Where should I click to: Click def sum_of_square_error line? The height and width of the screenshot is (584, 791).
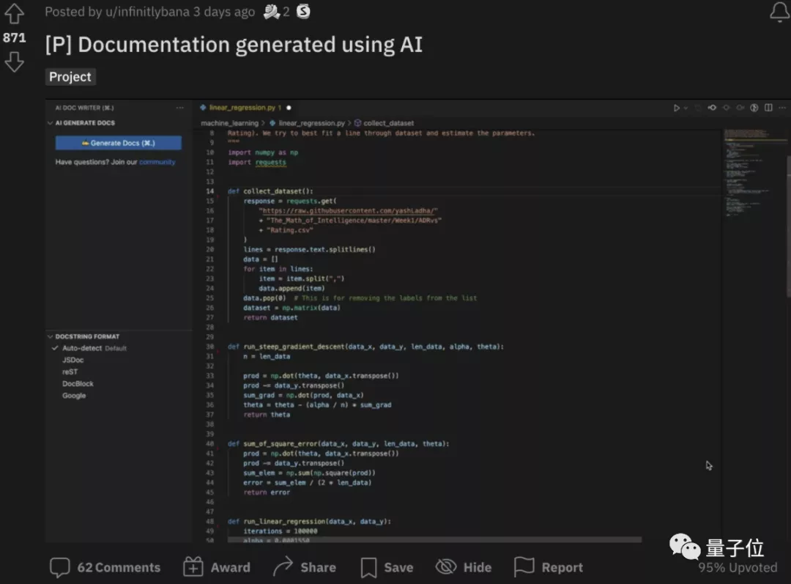point(338,443)
